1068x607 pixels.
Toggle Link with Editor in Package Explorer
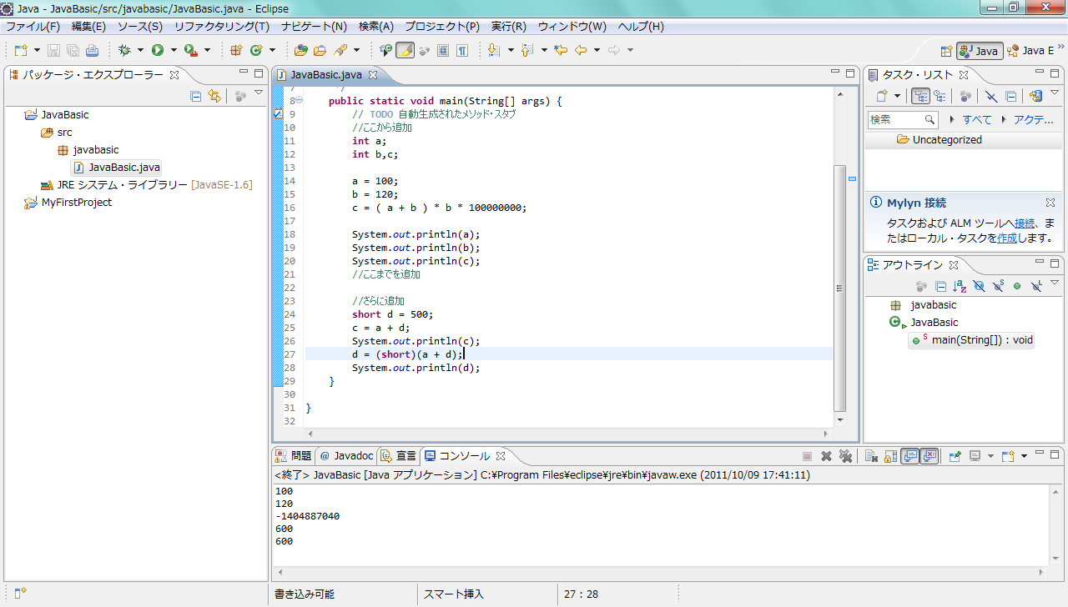pyautogui.click(x=214, y=96)
